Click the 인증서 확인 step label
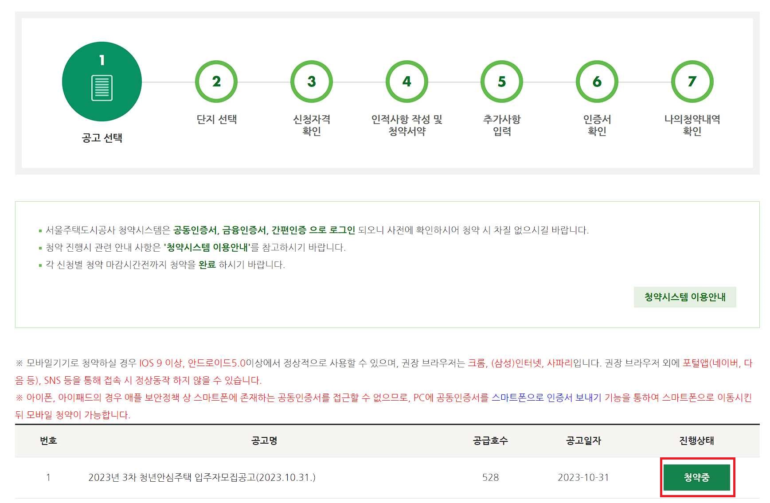This screenshot has width=770, height=503. click(x=597, y=125)
